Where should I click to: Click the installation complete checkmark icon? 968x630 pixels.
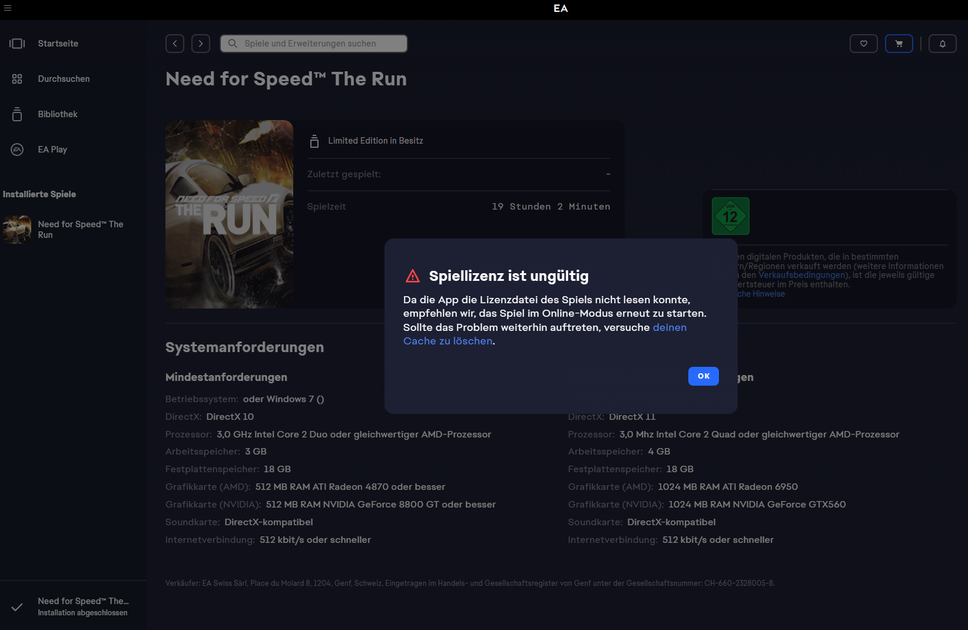[x=17, y=606]
